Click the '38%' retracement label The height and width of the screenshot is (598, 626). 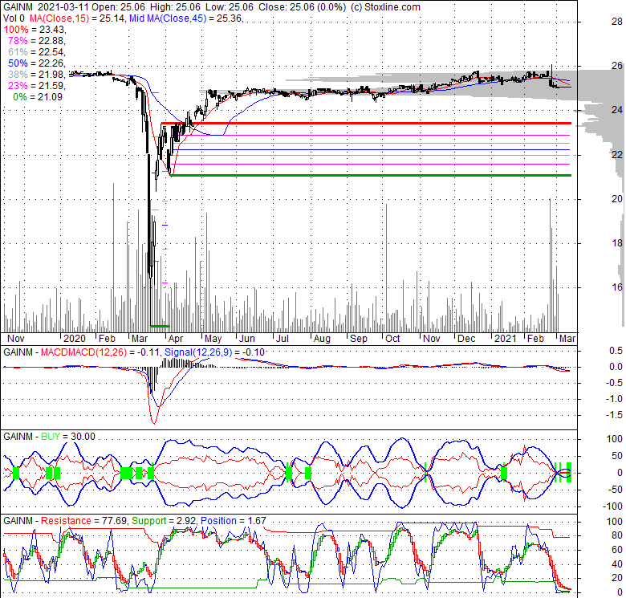(x=18, y=75)
